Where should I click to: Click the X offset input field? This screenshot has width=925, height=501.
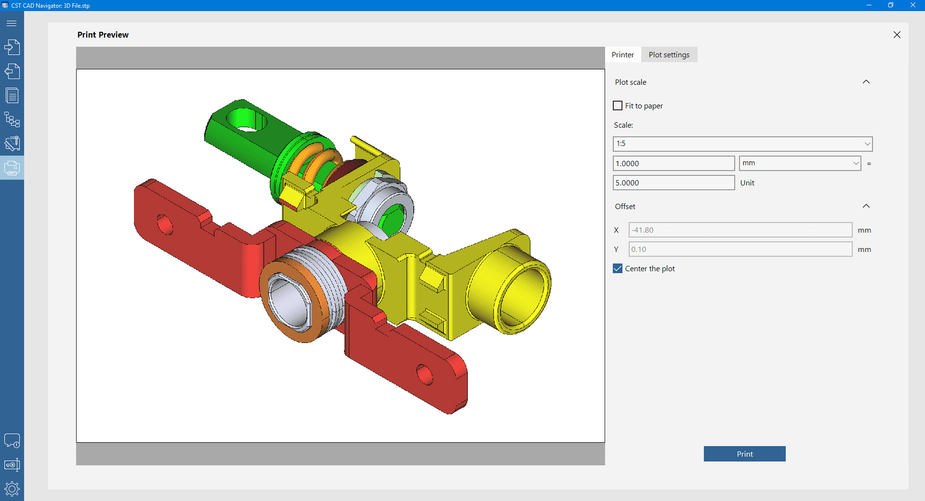pos(740,230)
